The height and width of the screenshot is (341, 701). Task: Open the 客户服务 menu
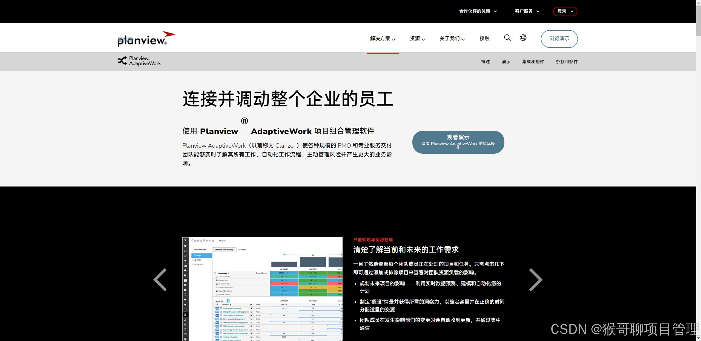point(527,11)
